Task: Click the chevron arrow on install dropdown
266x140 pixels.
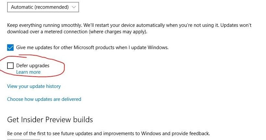Action: coord(74,7)
